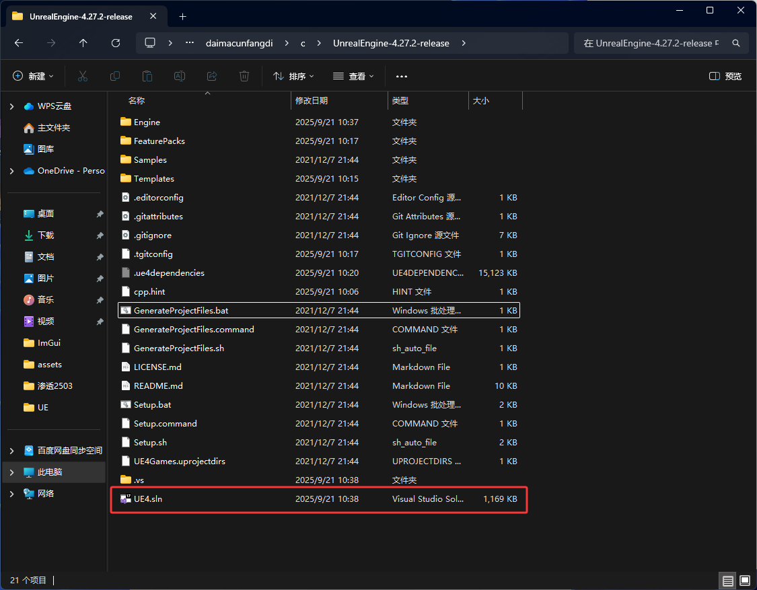Viewport: 757px width, 590px height.
Task: Expand the OneDrive - Personal tree node
Action: [x=11, y=171]
